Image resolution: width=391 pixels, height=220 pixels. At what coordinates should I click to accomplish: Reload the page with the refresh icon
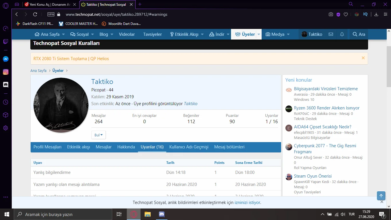pos(35,14)
